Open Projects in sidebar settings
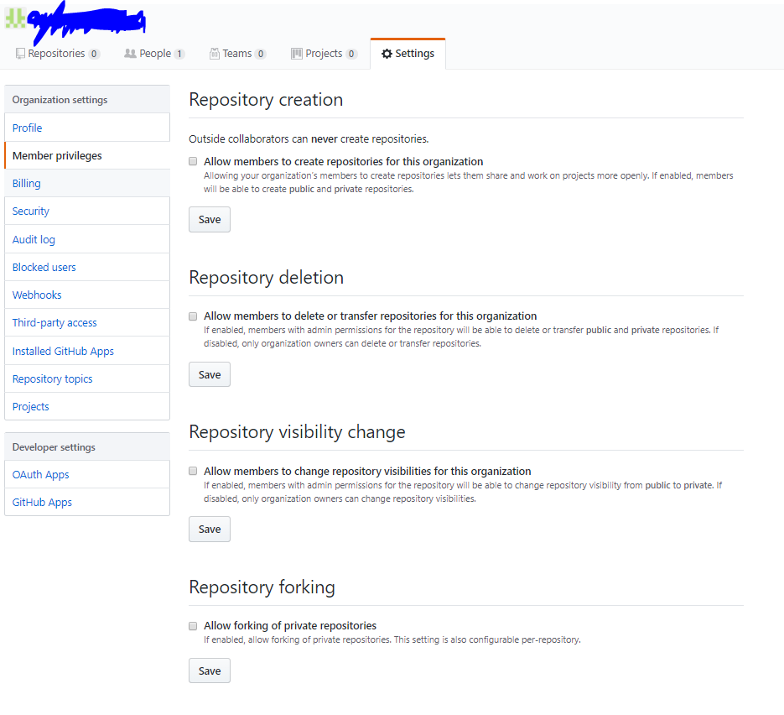Image resolution: width=784 pixels, height=715 pixels. coord(87,406)
